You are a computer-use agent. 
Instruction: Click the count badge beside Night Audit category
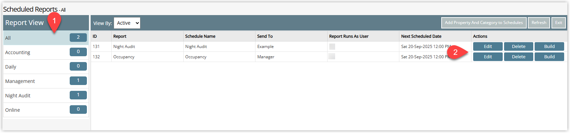click(78, 95)
